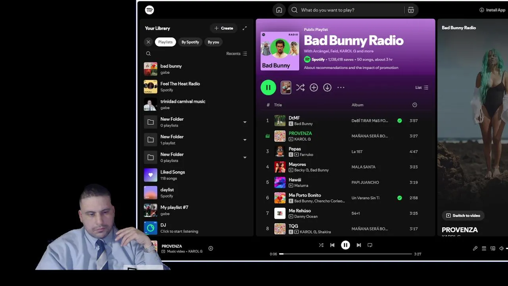Screen dimensions: 508x286
Task: Go to Home via house icon
Action: tap(279, 10)
